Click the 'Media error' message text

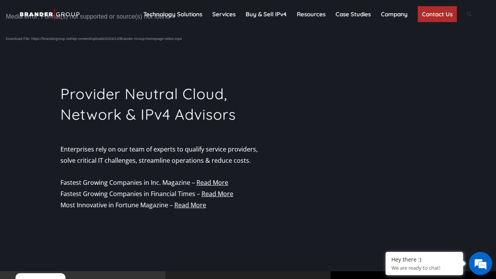click(x=88, y=16)
